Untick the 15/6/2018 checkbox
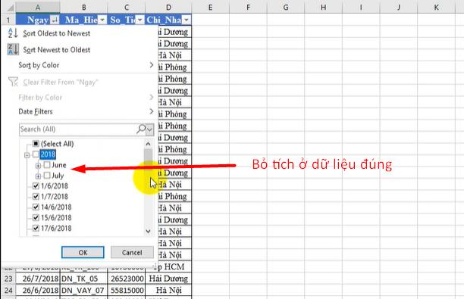Viewport: 464px width, 299px height. (36, 218)
